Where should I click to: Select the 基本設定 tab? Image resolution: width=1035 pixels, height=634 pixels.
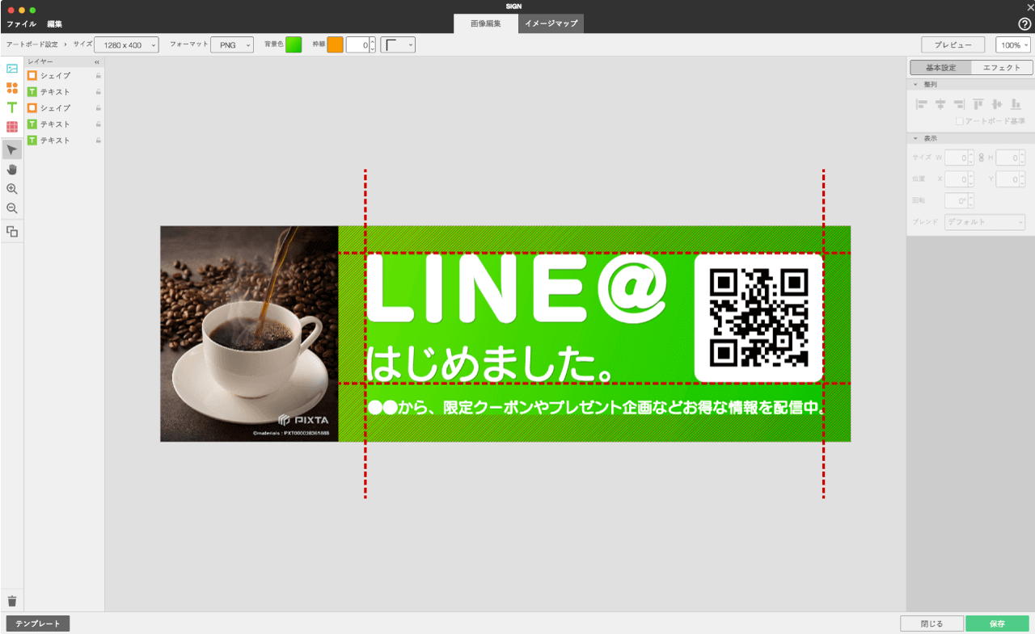[940, 68]
